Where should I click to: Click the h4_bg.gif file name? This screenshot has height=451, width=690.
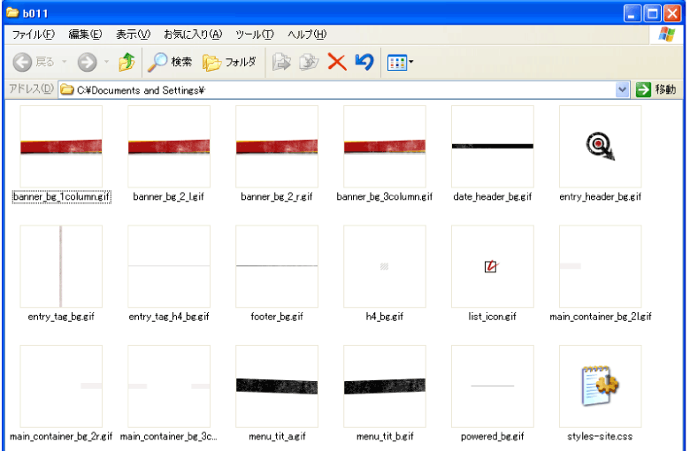(x=385, y=317)
